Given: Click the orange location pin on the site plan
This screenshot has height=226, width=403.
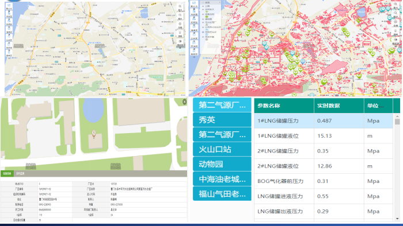Looking at the screenshot, I should click(x=94, y=134).
